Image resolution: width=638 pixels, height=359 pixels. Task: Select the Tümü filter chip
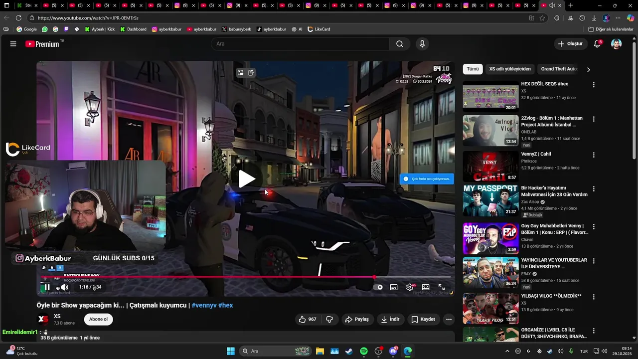473,69
